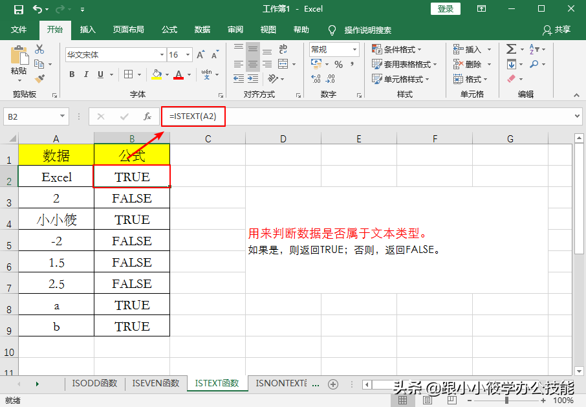Decrease font size with the small A
Image resolution: width=586 pixels, height=407 pixels.
tap(215, 55)
